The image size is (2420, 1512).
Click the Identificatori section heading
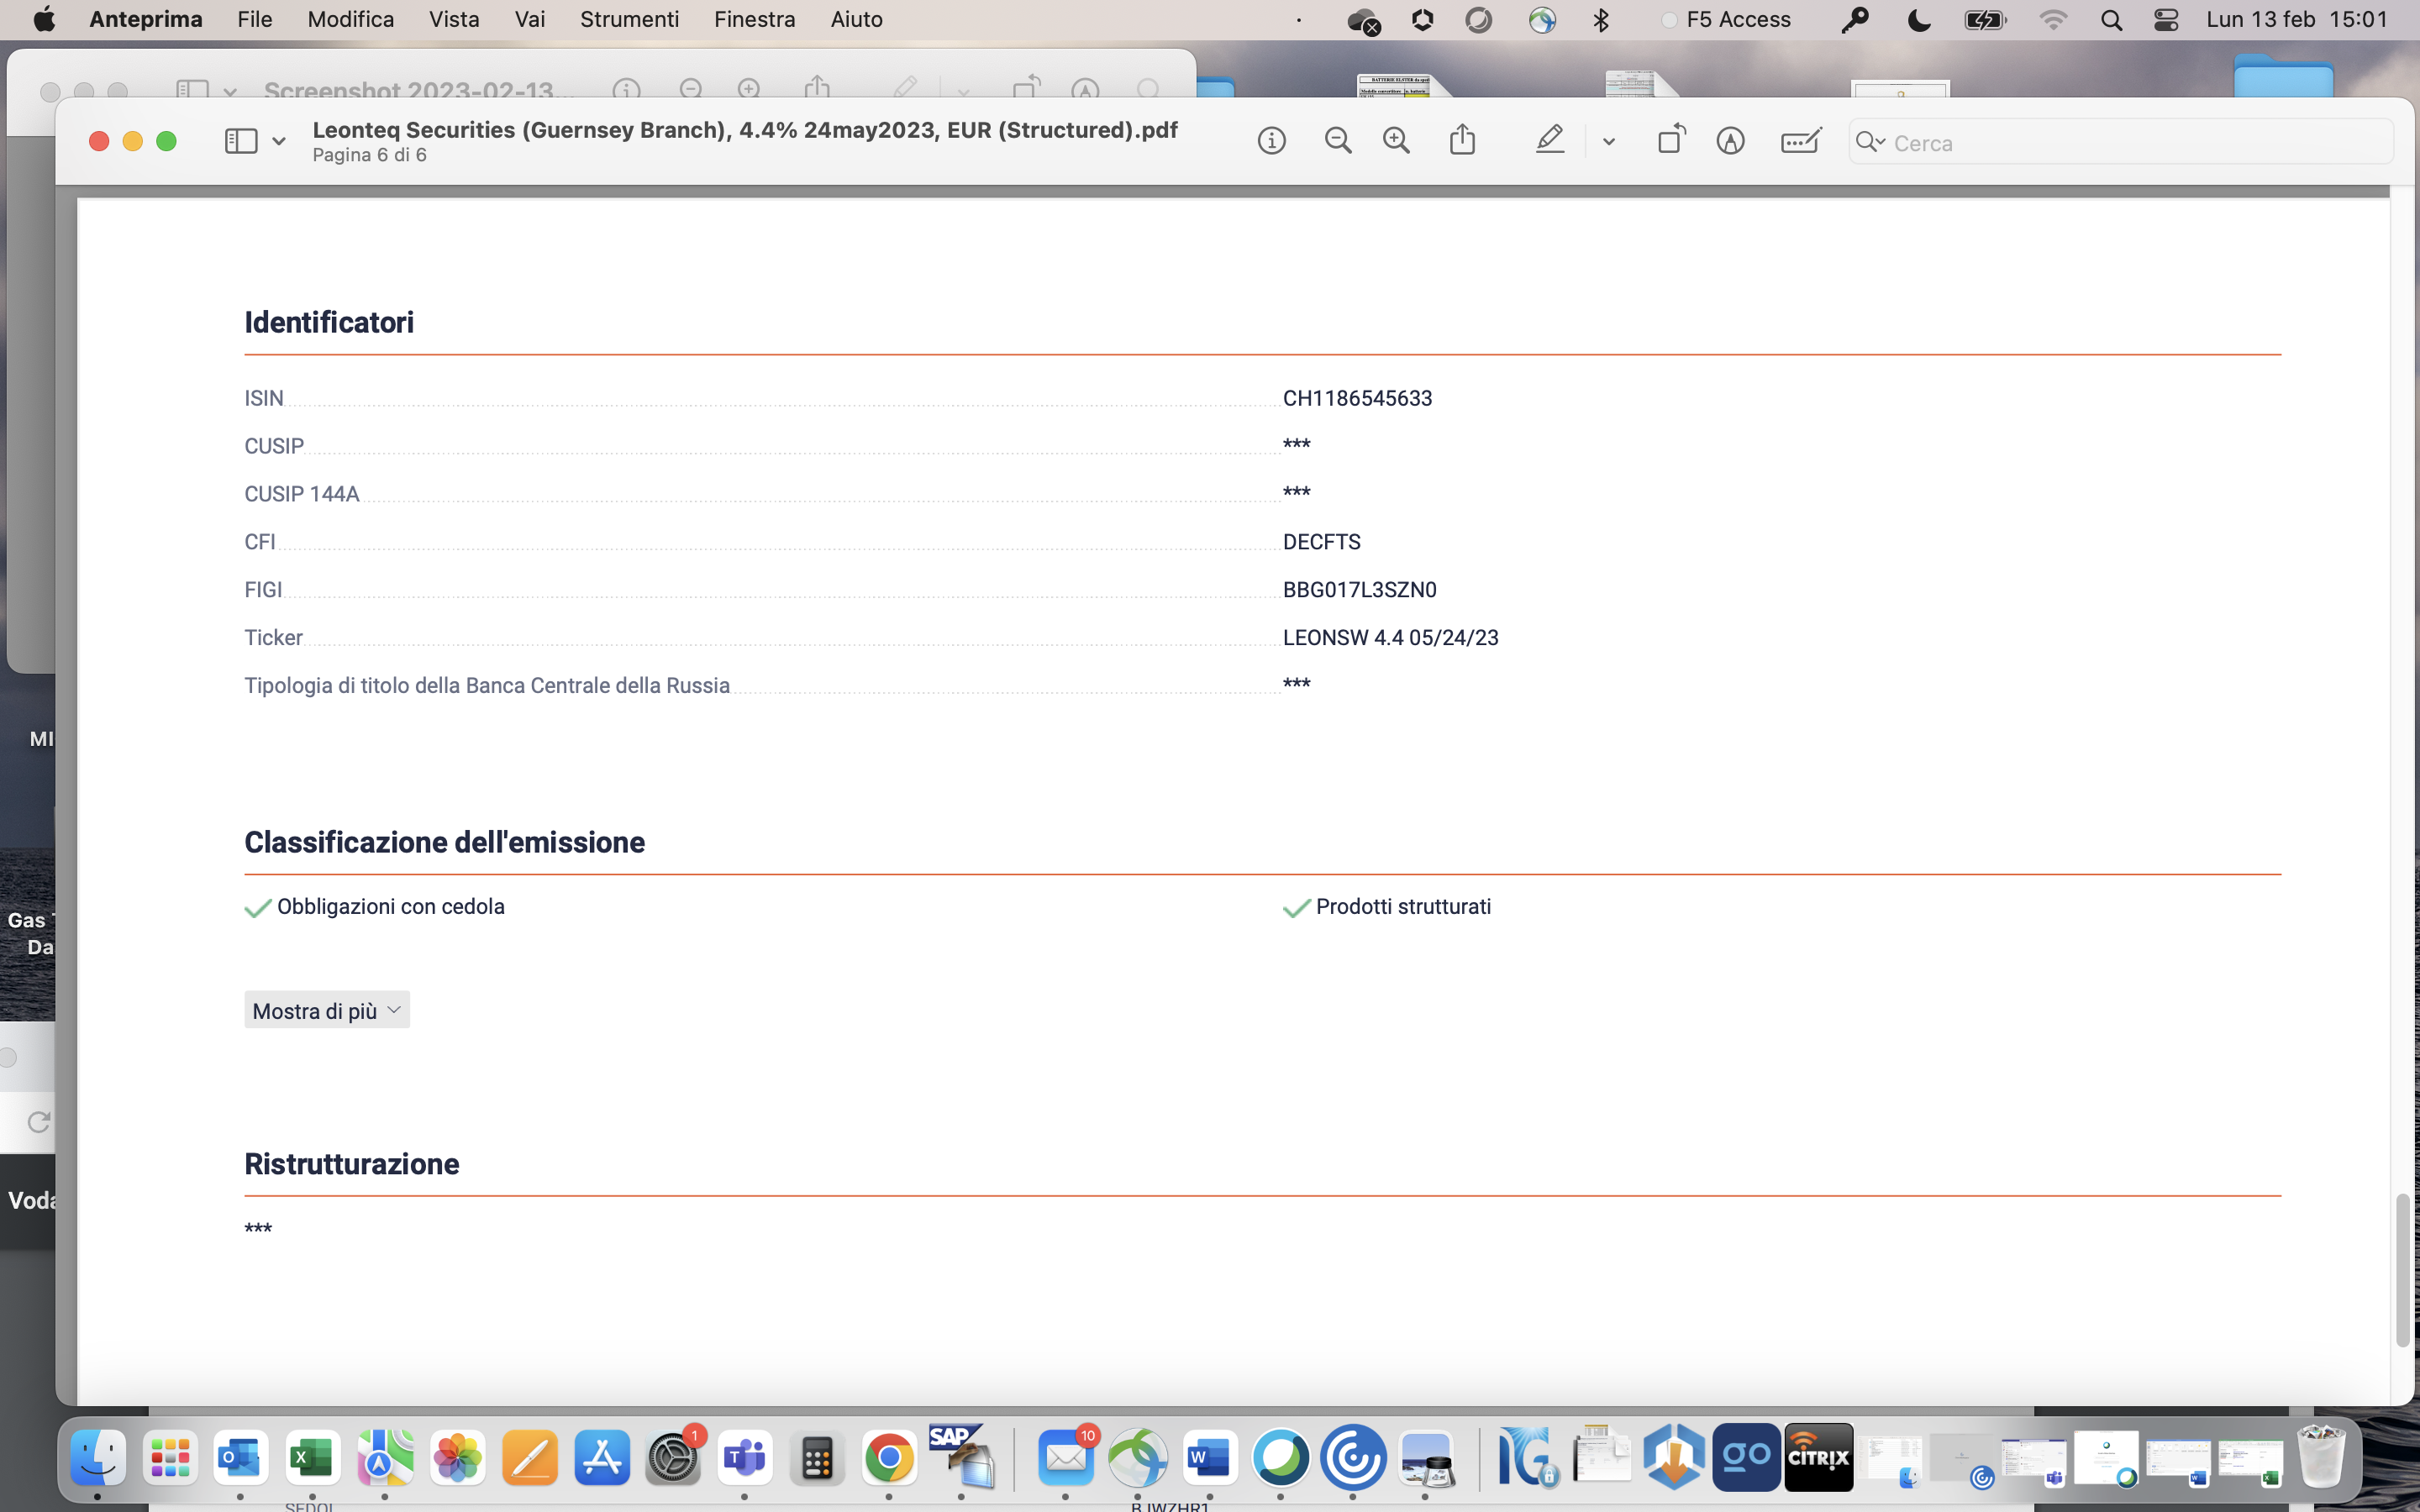click(x=329, y=322)
